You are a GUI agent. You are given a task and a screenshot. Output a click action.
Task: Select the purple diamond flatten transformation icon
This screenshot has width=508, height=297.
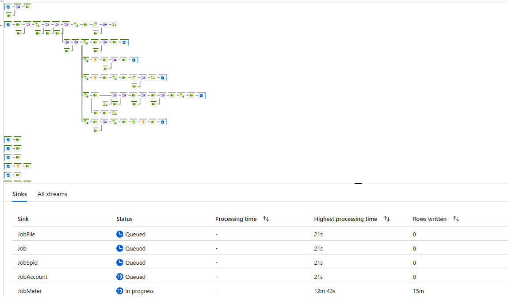(105, 25)
